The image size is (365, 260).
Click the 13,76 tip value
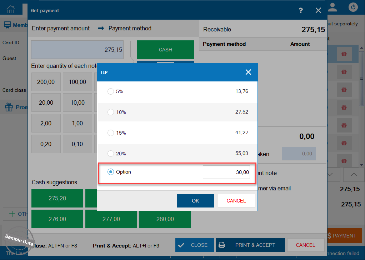[242, 91]
